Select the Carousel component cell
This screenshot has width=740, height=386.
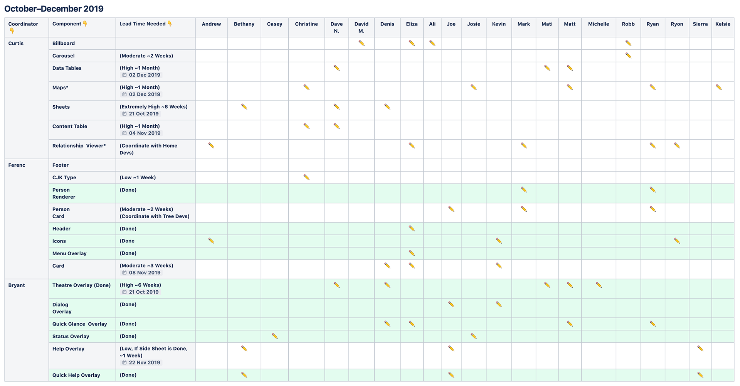(82, 56)
